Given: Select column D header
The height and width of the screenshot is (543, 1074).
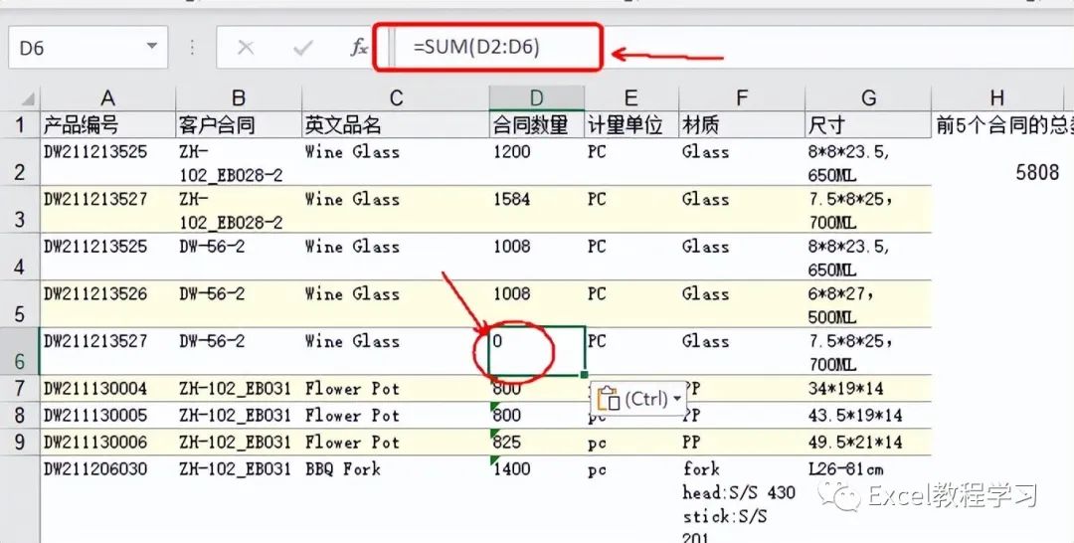Looking at the screenshot, I should (x=536, y=97).
